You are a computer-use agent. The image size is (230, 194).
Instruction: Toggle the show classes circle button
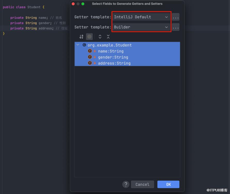pos(89,37)
